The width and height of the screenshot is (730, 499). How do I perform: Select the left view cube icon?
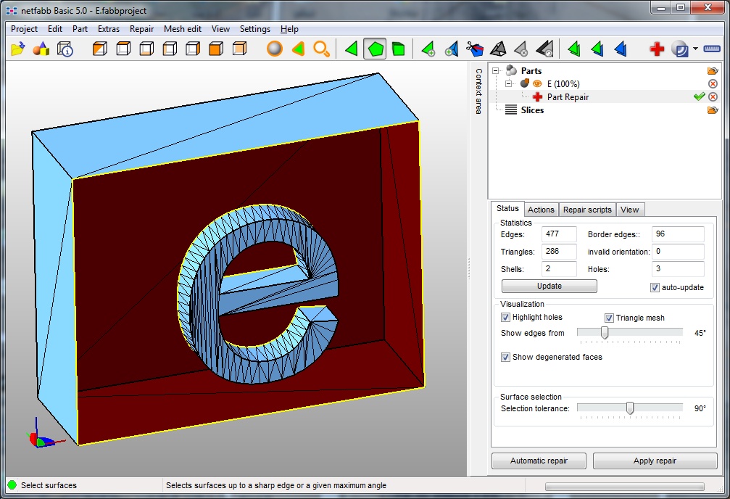pos(170,49)
